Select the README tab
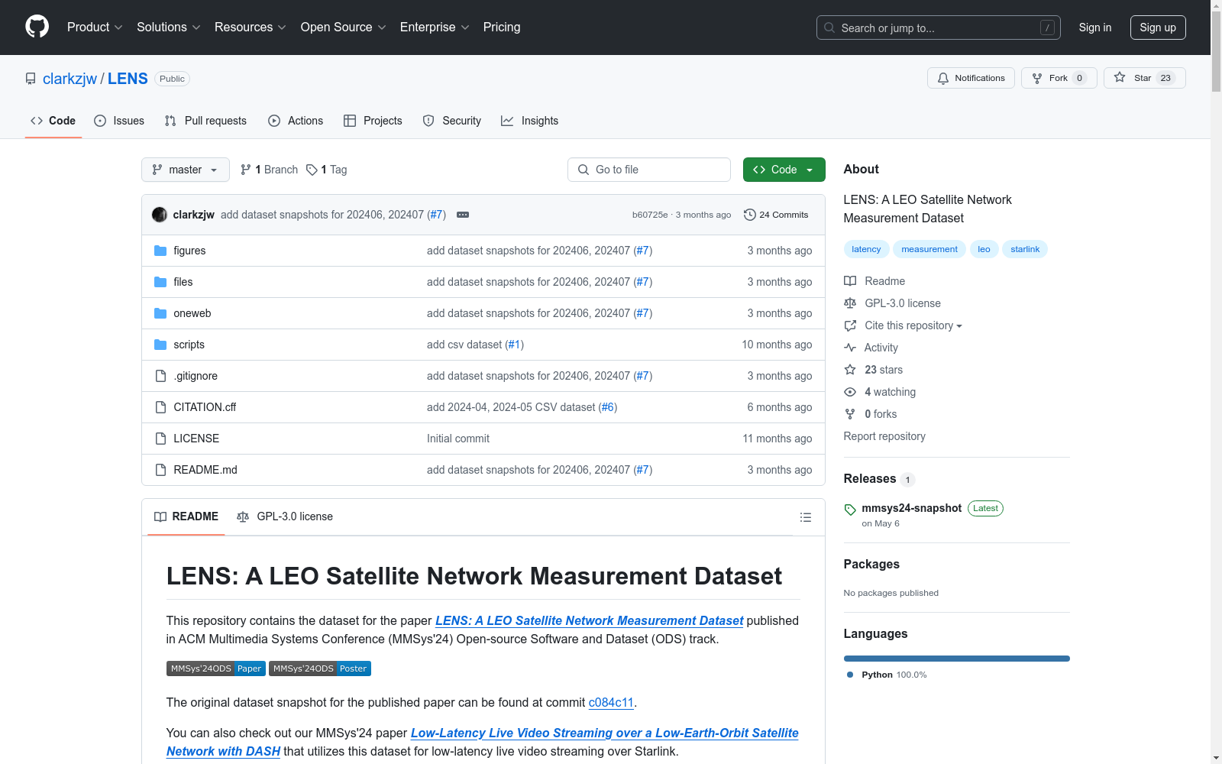1222x764 pixels. click(186, 516)
